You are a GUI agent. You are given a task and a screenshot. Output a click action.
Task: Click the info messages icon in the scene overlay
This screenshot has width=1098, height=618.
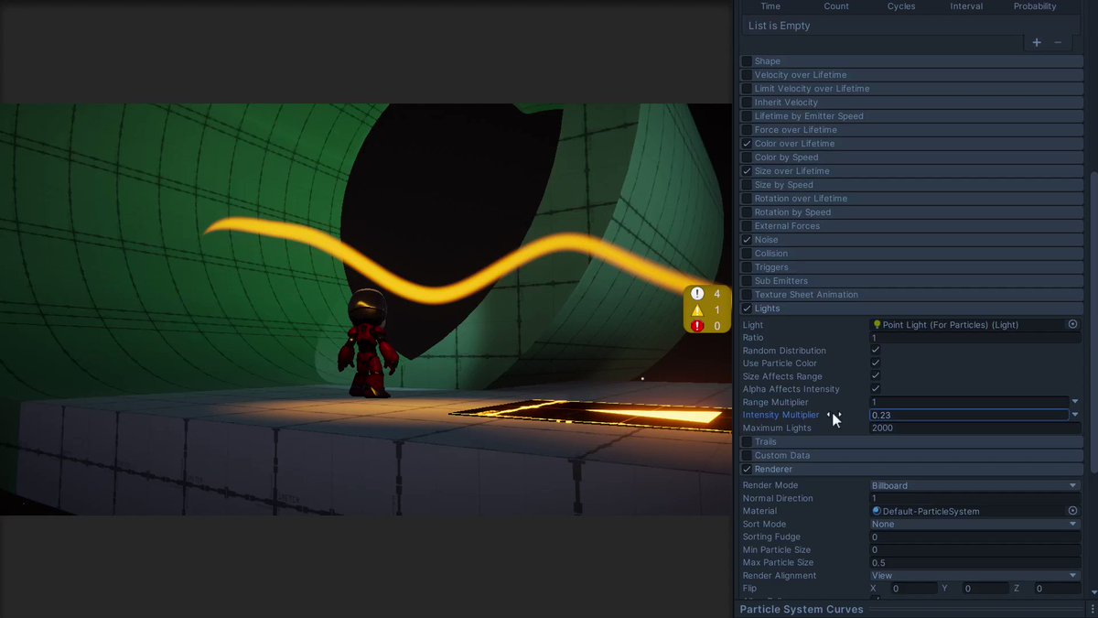(696, 294)
